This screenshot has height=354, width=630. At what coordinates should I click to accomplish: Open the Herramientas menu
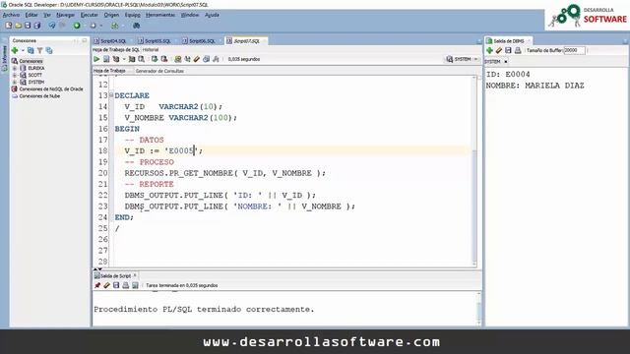pyautogui.click(x=160, y=15)
